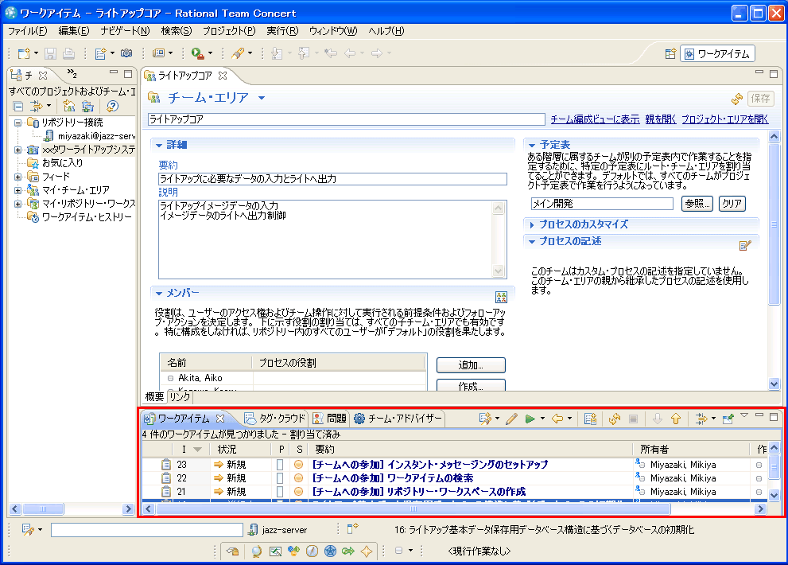This screenshot has width=788, height=565.
Task: Click the blue pentagon-circle fast view icon
Action: [330, 551]
